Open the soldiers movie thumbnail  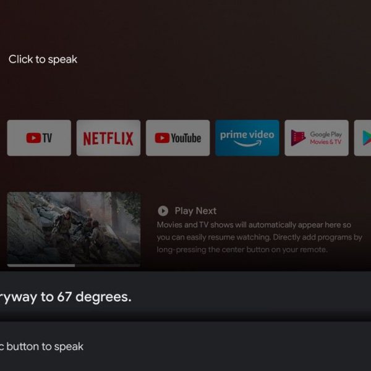[74, 228]
